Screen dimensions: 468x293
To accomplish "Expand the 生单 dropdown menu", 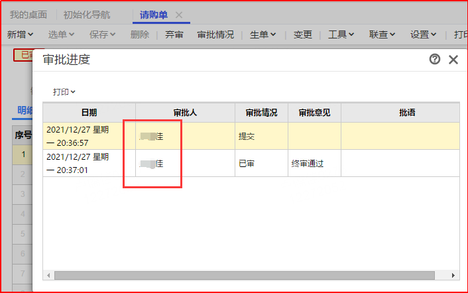I will click(263, 34).
